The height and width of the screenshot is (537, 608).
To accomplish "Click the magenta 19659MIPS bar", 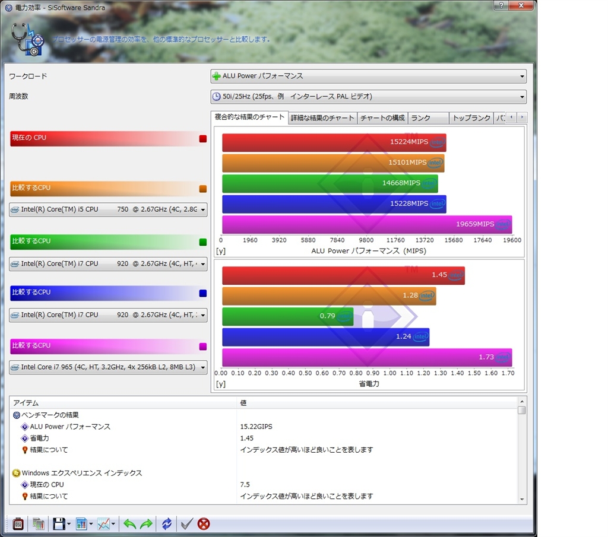I will coord(367,225).
